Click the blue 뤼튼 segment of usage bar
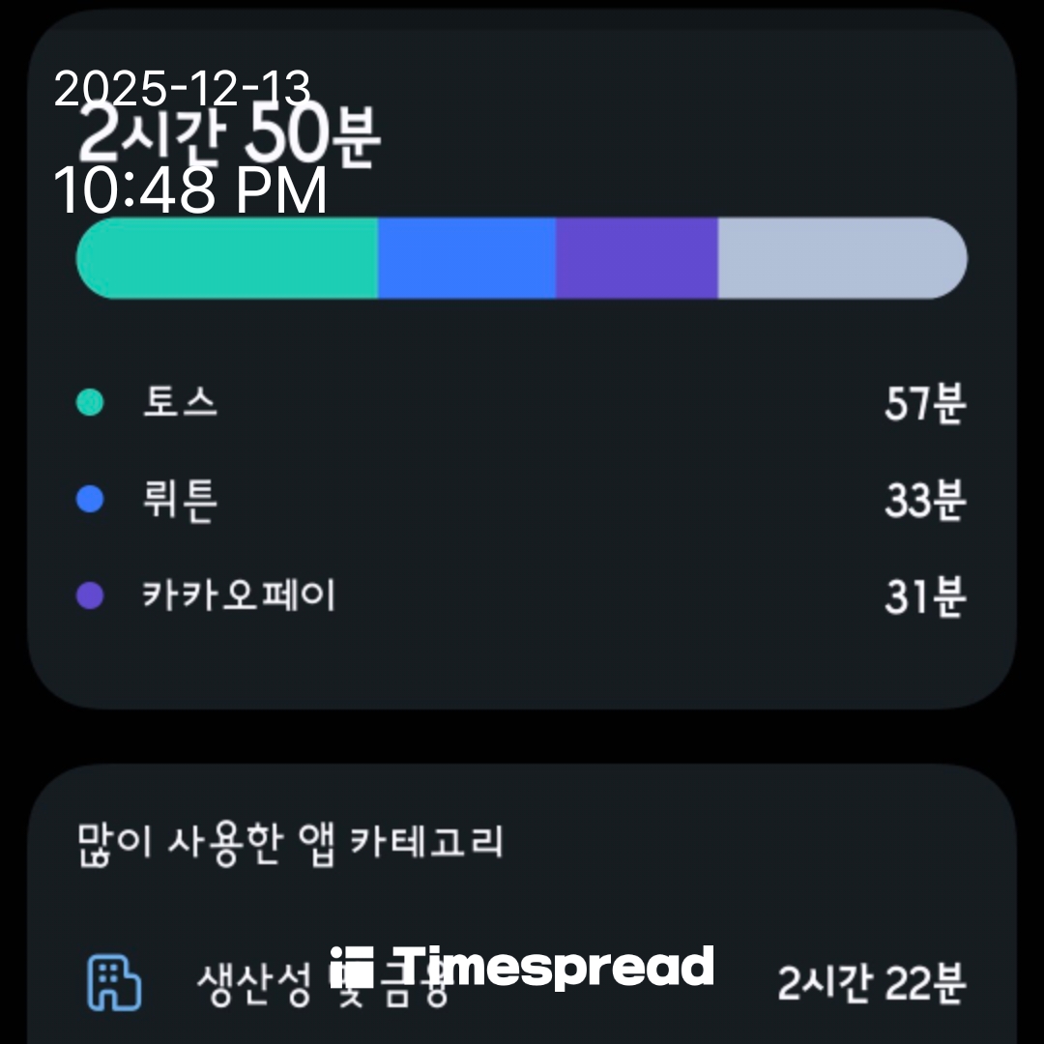The width and height of the screenshot is (1044, 1044). [x=466, y=258]
